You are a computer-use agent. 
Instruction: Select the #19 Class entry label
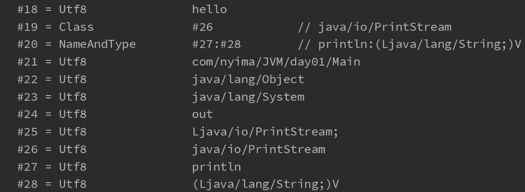pyautogui.click(x=55, y=27)
